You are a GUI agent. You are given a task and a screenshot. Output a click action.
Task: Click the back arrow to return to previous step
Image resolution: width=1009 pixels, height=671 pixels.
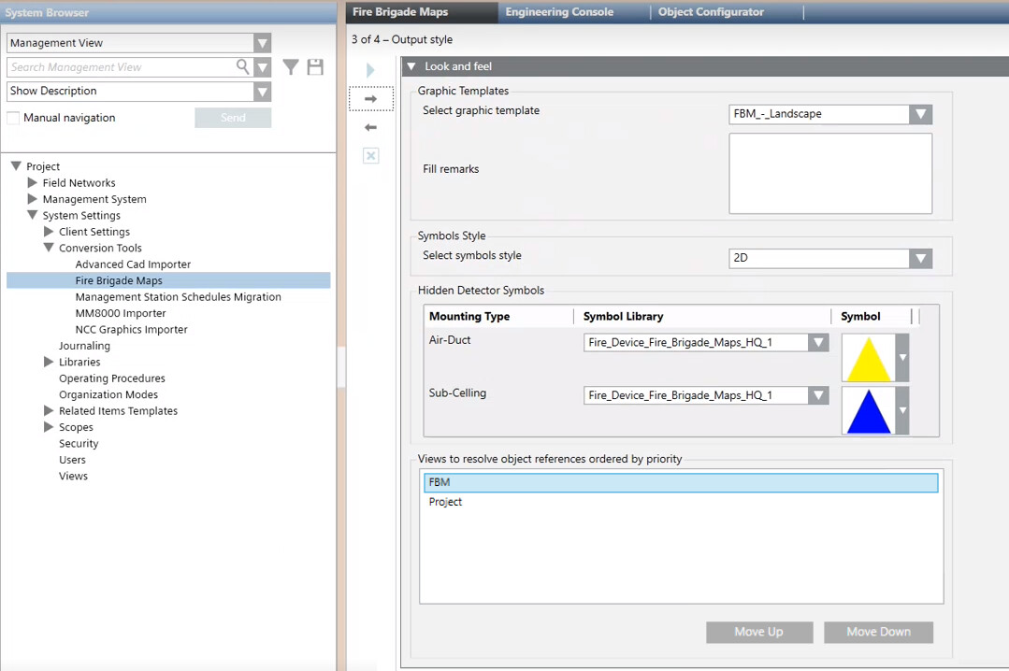[370, 126]
